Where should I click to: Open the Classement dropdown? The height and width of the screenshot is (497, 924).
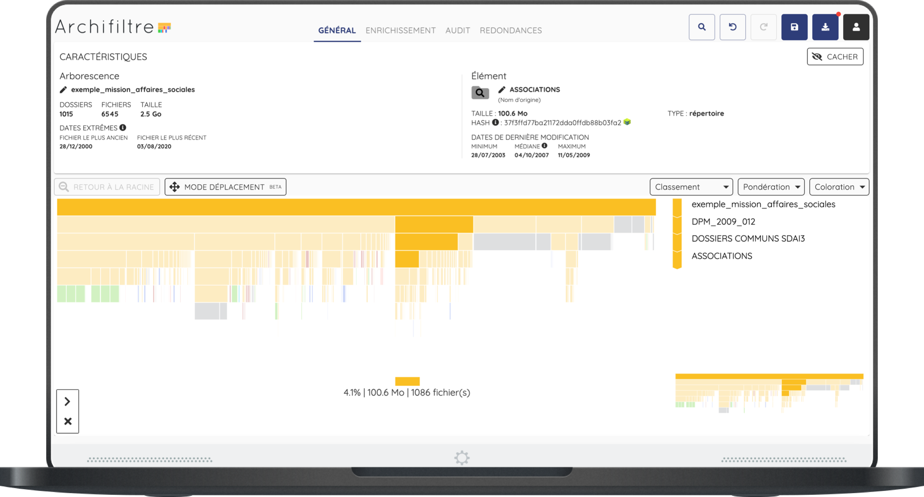pos(691,187)
